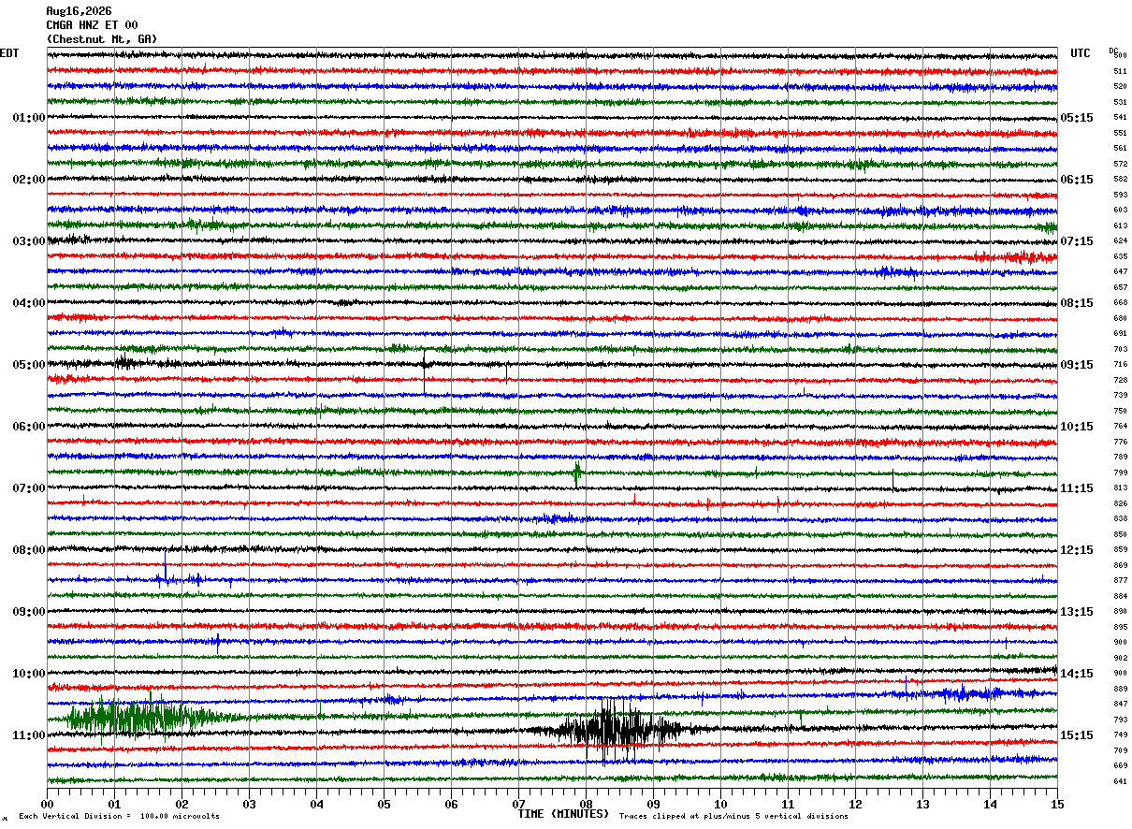The image size is (1132, 829).
Task: Click the '10:00' EDT time label
Action: pos(28,674)
